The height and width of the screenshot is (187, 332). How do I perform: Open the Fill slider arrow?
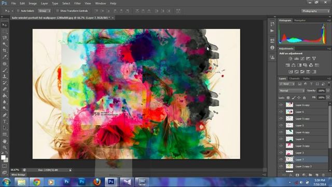328,97
